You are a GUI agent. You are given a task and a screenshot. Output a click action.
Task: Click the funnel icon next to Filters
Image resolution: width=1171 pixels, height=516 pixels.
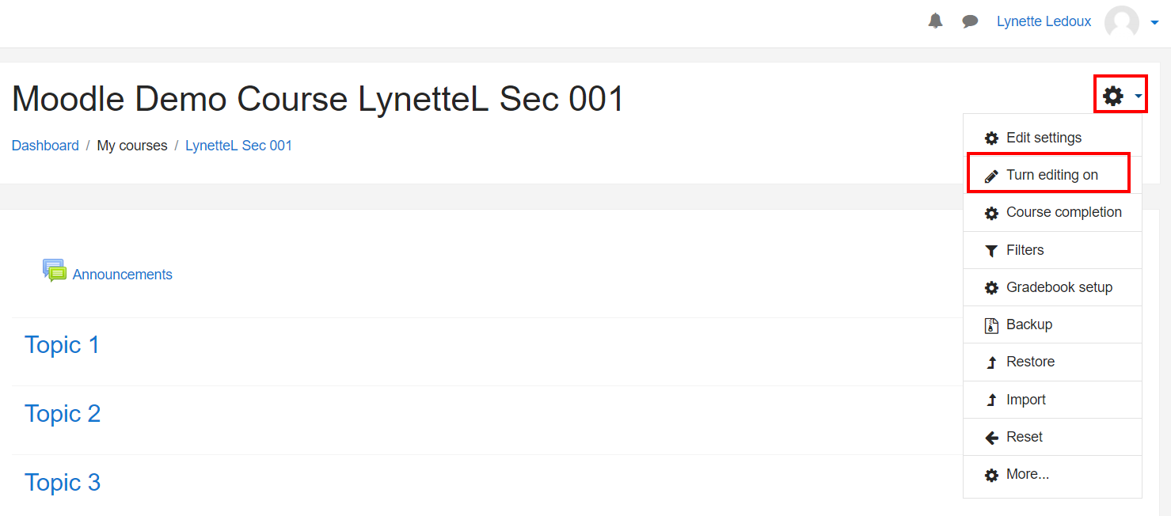coord(991,251)
